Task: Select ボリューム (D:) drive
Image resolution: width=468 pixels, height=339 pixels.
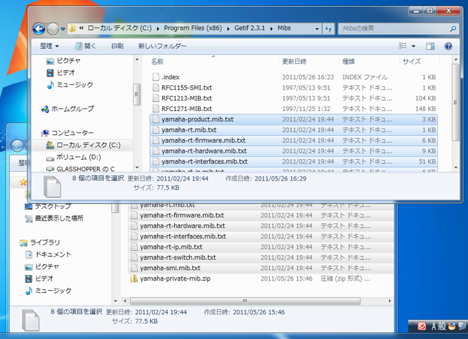Action: (74, 157)
